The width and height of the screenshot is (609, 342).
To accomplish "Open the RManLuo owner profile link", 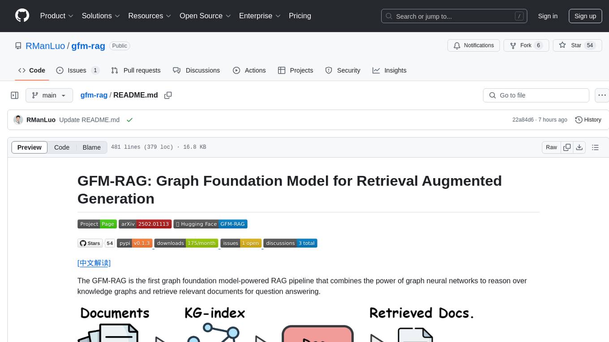I will 46,46.
